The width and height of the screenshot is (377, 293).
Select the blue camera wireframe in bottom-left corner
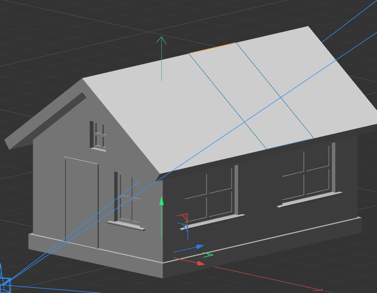click(5, 284)
